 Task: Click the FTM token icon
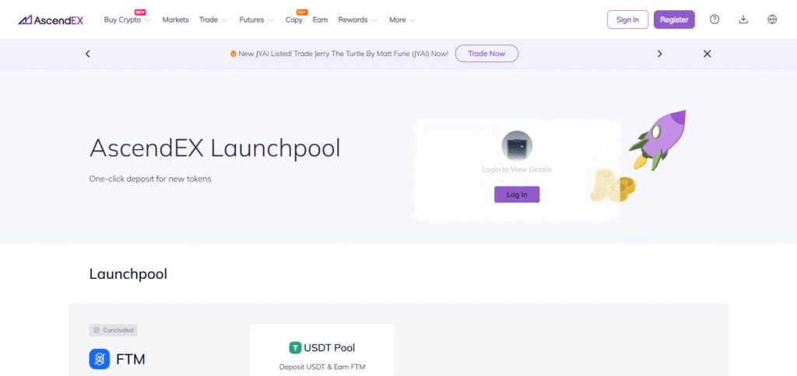[x=100, y=359]
